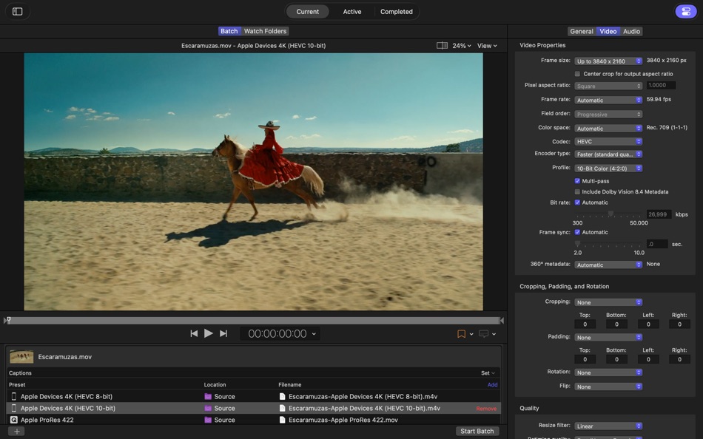This screenshot has height=439, width=703.
Task: Click the orange marker bookmark icon
Action: (x=461, y=334)
